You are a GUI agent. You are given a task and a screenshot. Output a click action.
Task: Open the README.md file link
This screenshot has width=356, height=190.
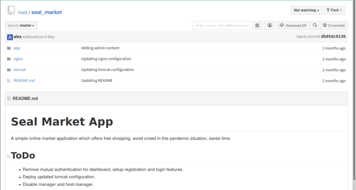tap(24, 81)
